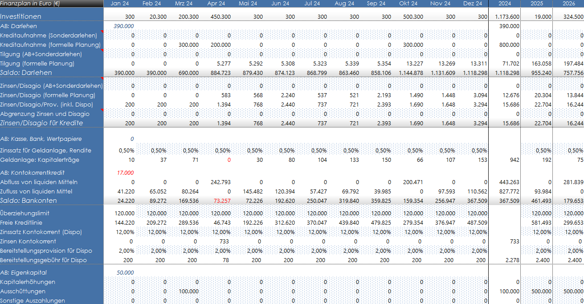Select AB: Kontokorrentkredit value 17.000
The width and height of the screenshot is (584, 304).
click(x=125, y=173)
